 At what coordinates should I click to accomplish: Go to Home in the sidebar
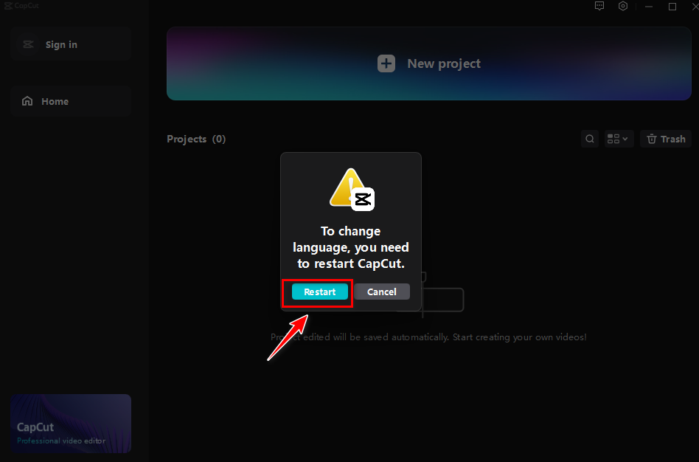point(71,101)
